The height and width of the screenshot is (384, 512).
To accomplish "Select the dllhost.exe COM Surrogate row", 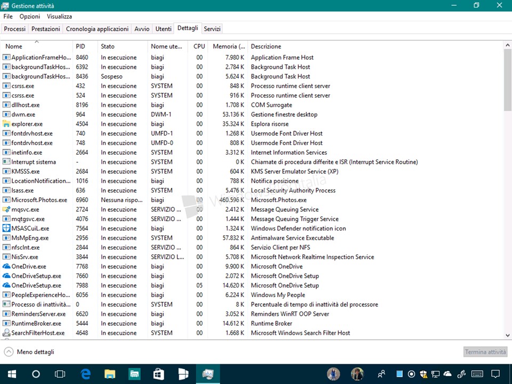I will [252, 105].
